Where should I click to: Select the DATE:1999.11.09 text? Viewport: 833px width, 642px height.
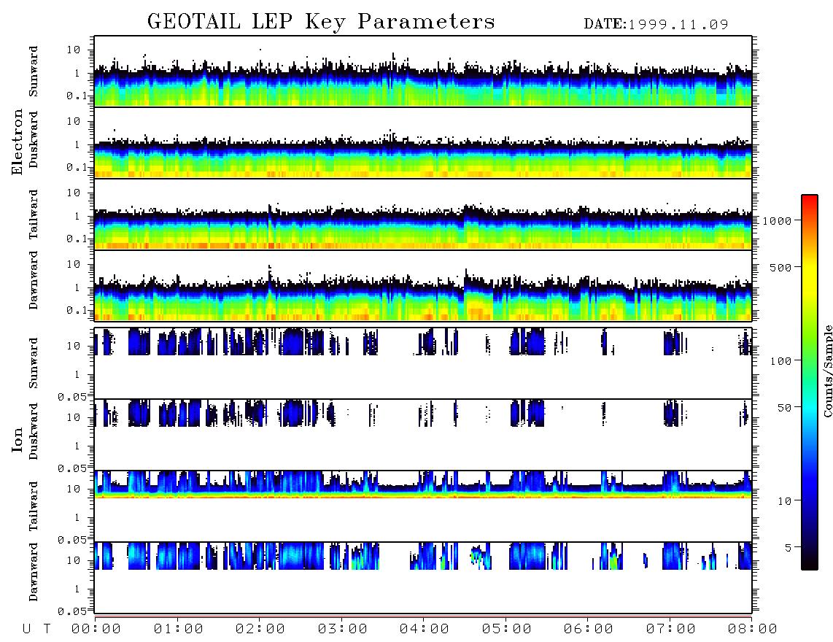(656, 25)
